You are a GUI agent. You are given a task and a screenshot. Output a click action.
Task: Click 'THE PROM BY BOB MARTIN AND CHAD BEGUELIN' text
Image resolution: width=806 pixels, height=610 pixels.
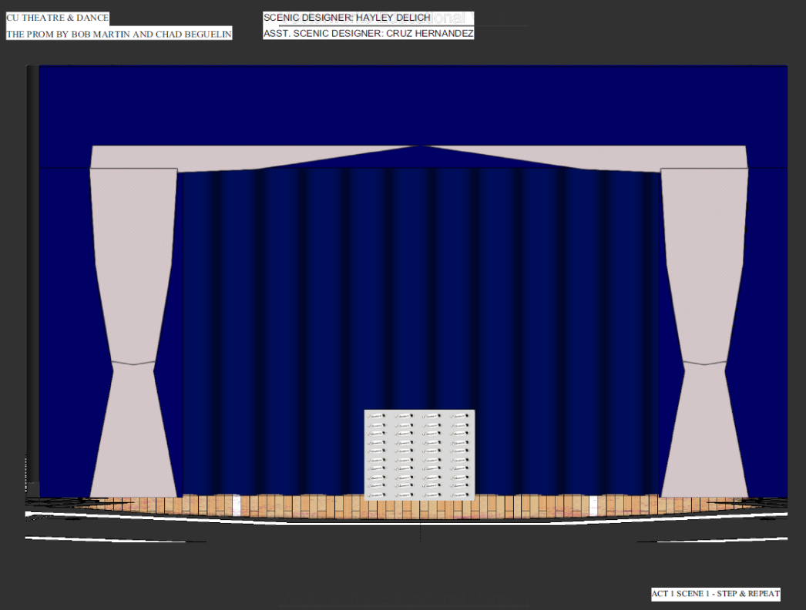click(119, 35)
